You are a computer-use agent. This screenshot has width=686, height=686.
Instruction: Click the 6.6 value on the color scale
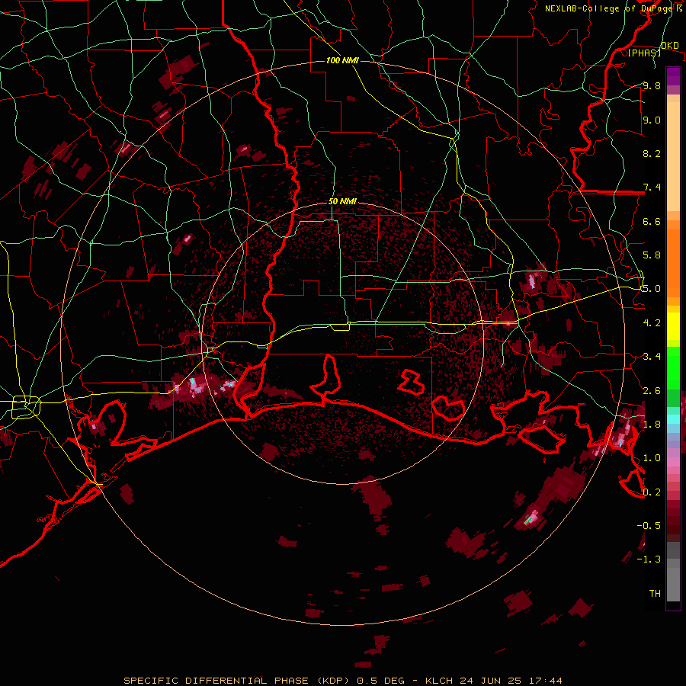coord(652,222)
